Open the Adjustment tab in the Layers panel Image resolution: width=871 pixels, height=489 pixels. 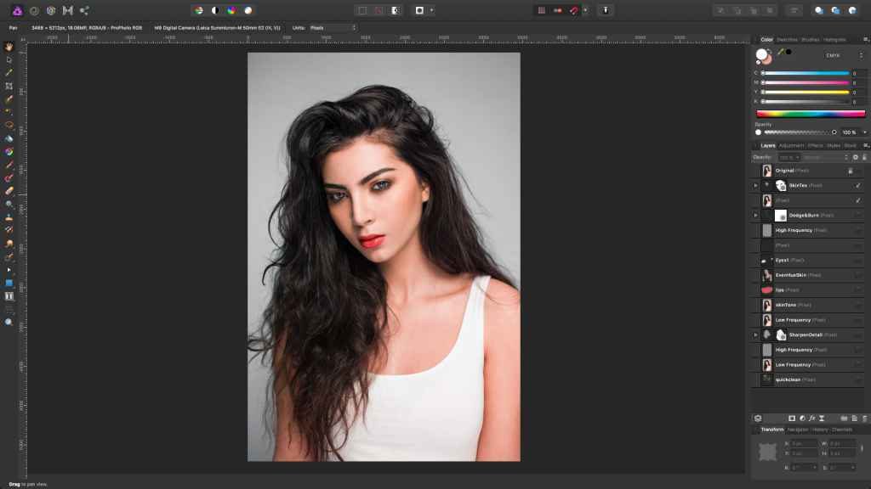click(791, 145)
